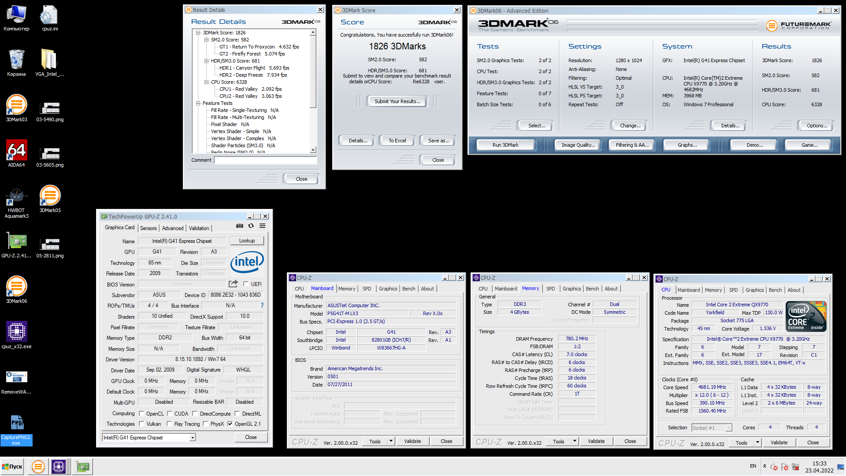The image size is (846, 476).
Task: Click the GPU-Z icon in the taskbar
Action: 82,467
